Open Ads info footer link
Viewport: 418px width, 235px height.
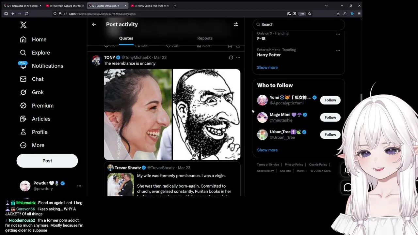pyautogui.click(x=285, y=171)
